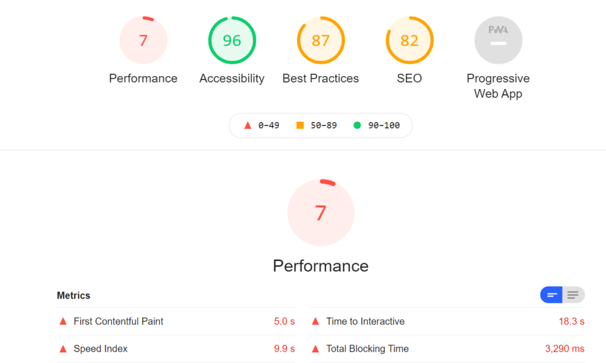Click the red triangle beside Speed Index
This screenshot has width=606, height=363.
[63, 349]
